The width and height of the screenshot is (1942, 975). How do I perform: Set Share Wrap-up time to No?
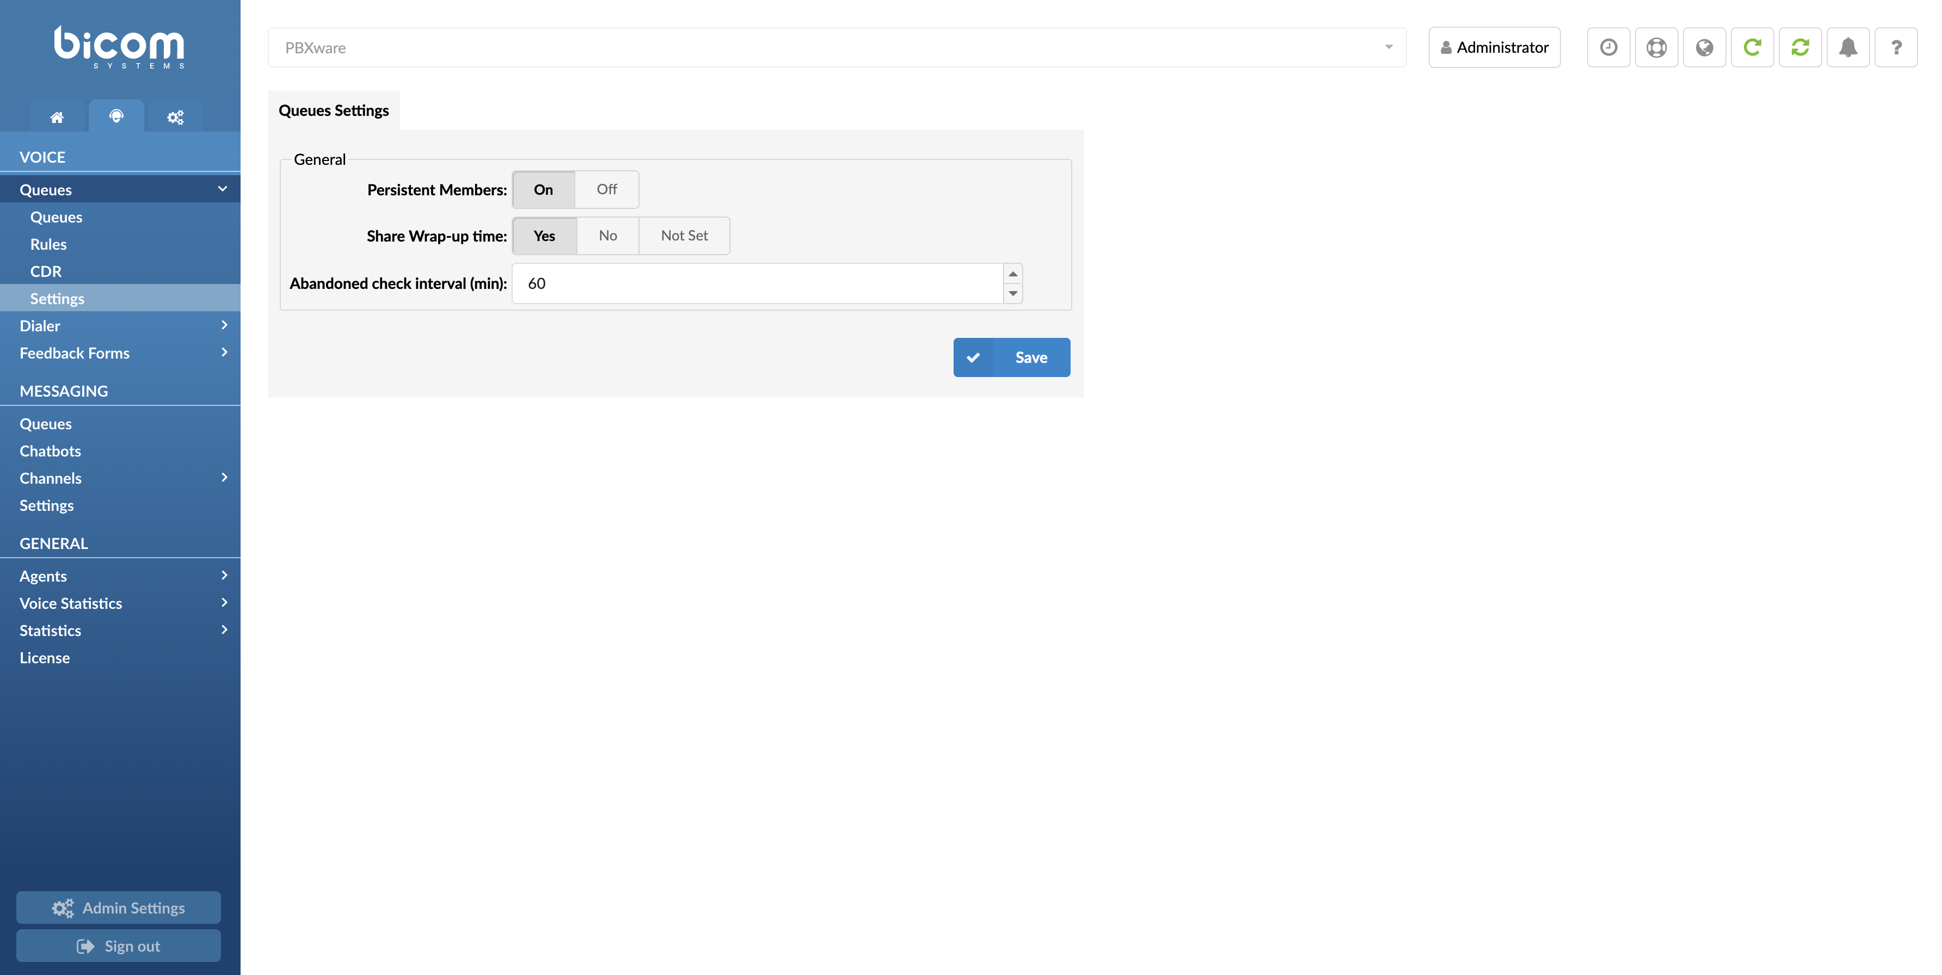point(607,236)
